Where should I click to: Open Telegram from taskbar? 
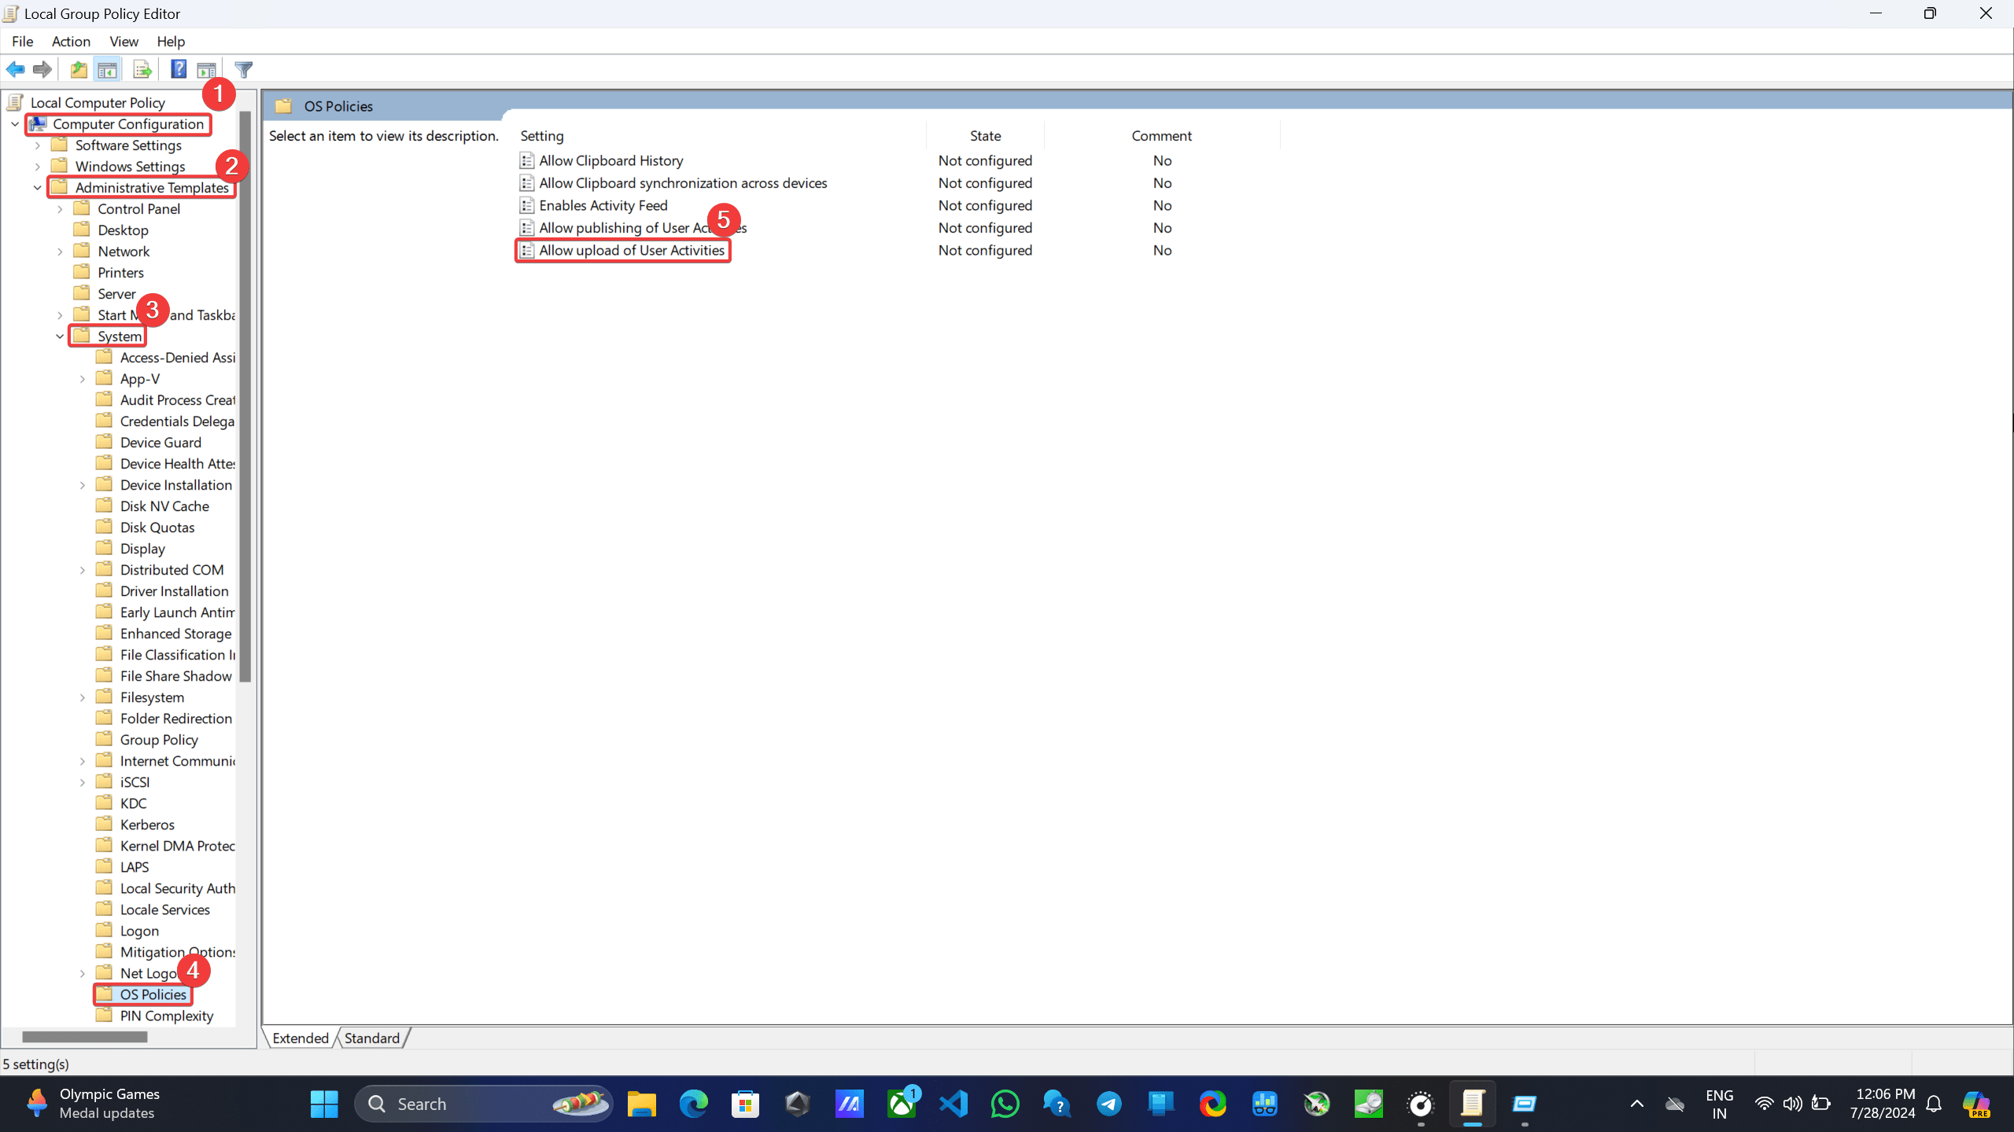1109,1104
